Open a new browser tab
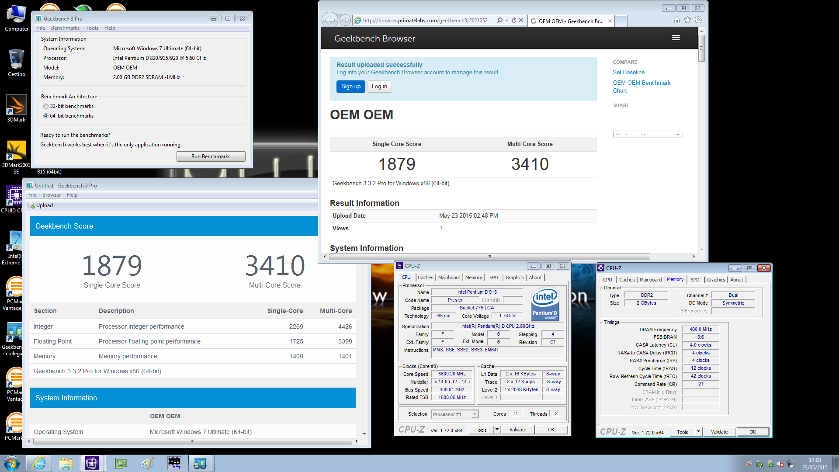This screenshot has height=472, width=839. 621,21
